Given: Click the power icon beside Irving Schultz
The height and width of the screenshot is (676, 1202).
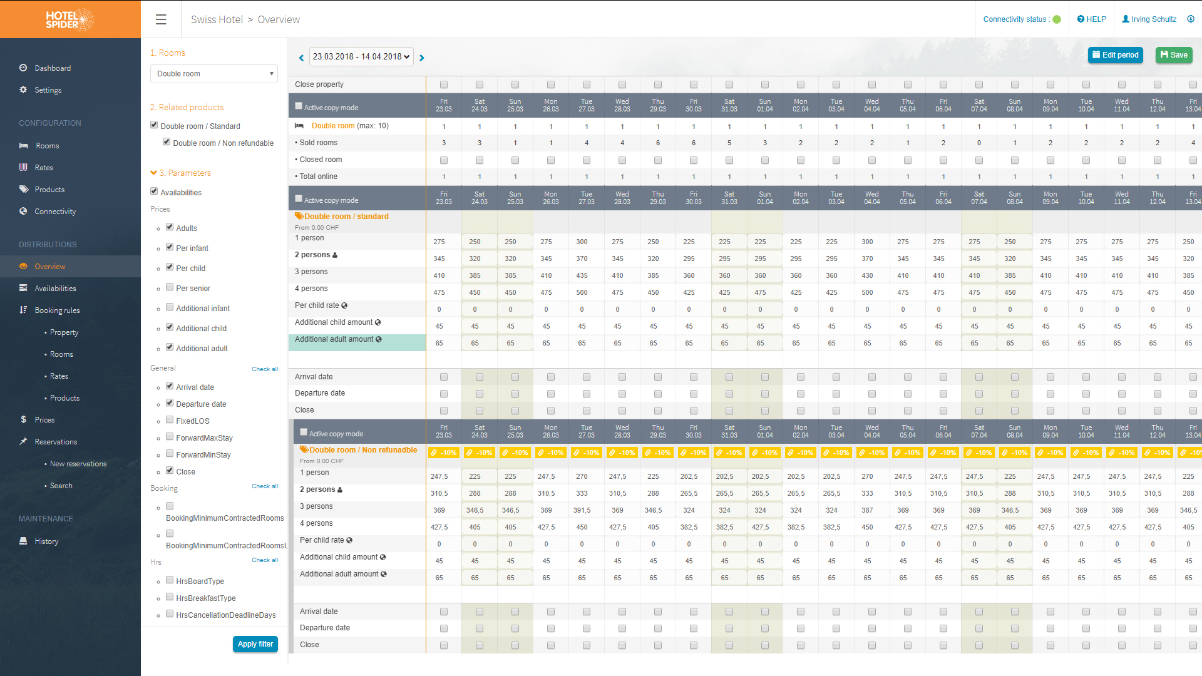Looking at the screenshot, I should pyautogui.click(x=1191, y=19).
